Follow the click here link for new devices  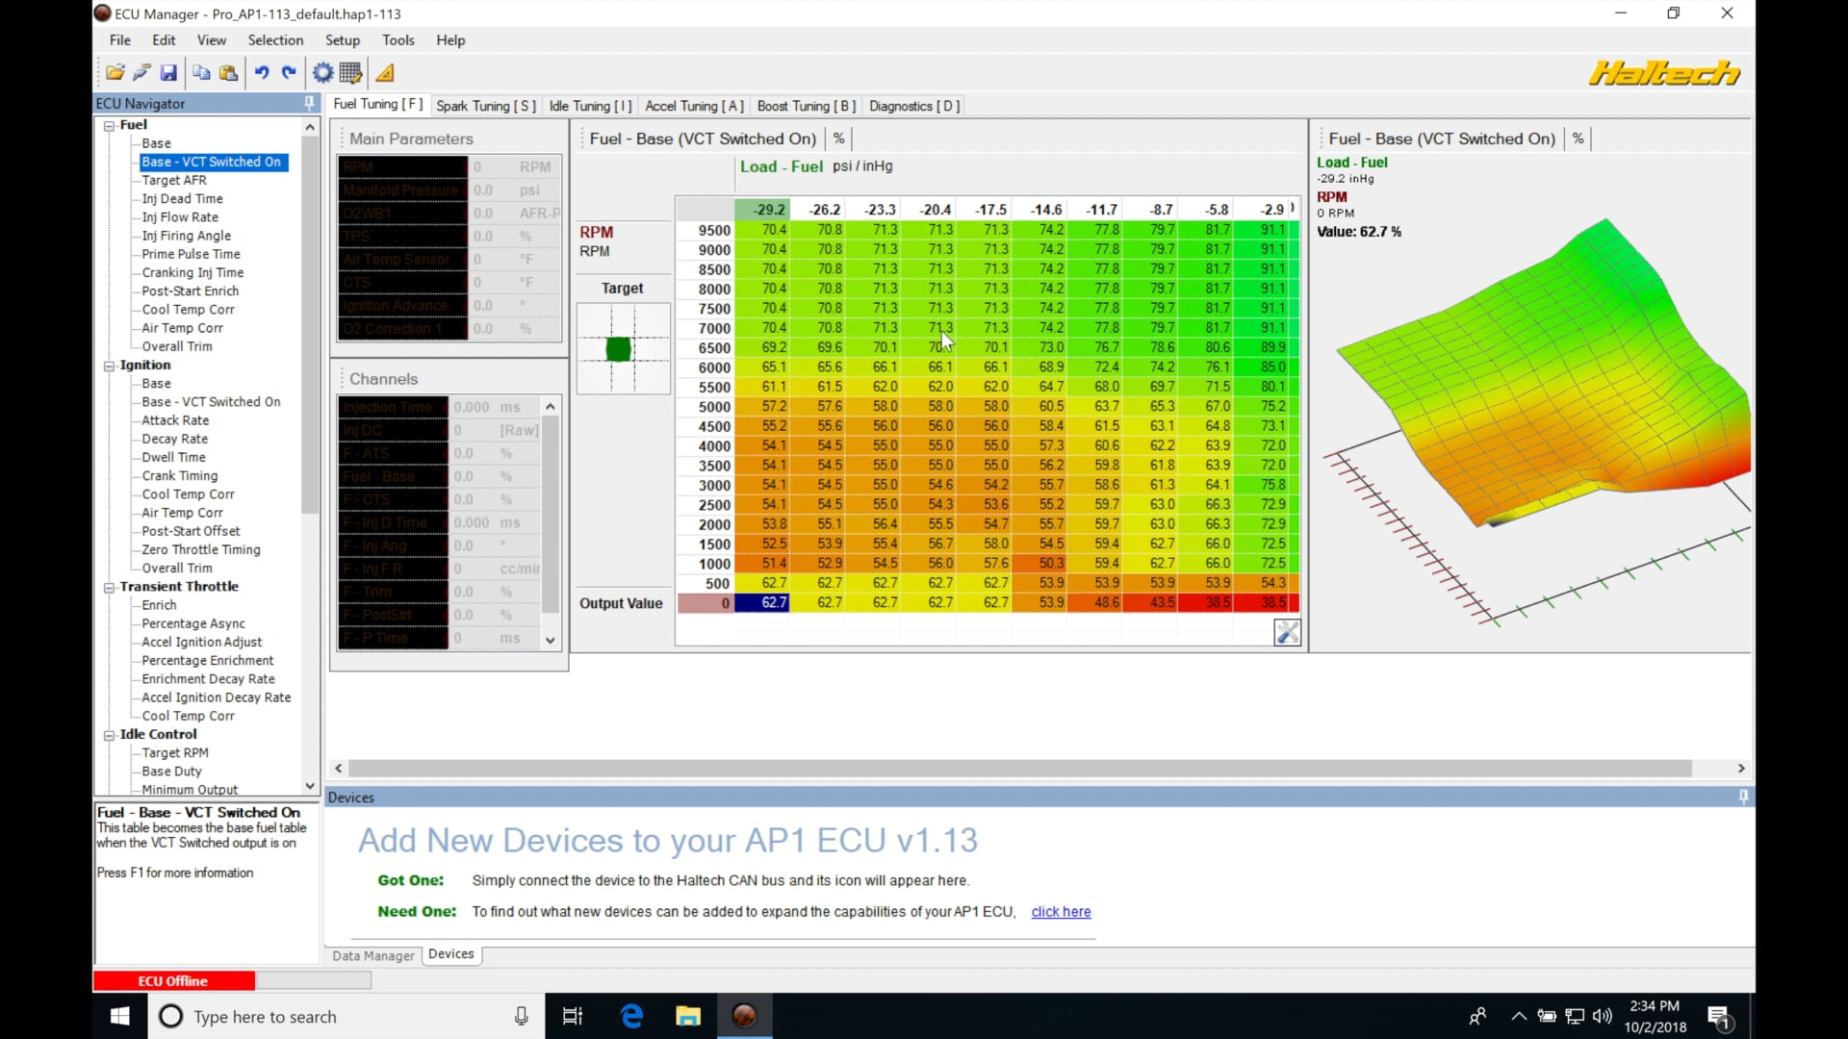point(1061,911)
